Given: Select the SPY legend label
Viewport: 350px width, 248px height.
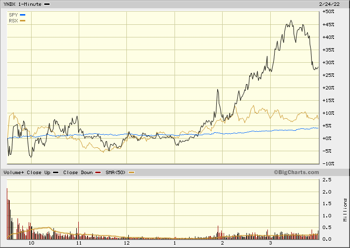Looking at the screenshot, I should point(13,15).
